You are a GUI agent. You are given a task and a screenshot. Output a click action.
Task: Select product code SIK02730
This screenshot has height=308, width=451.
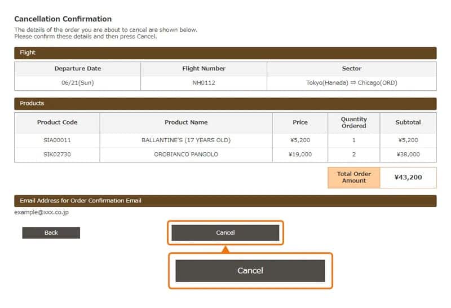(57, 154)
